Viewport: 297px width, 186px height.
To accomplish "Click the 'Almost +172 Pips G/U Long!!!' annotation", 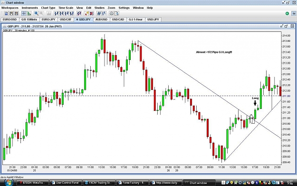I will (x=214, y=52).
